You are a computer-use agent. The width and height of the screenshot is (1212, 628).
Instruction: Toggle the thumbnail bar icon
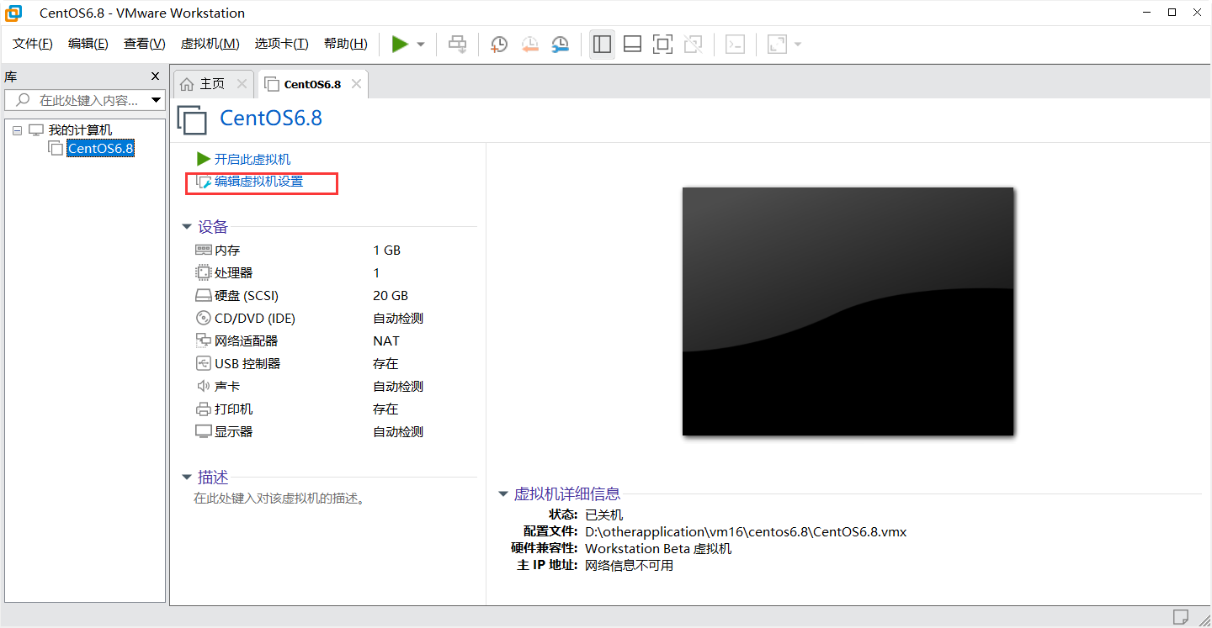point(632,44)
